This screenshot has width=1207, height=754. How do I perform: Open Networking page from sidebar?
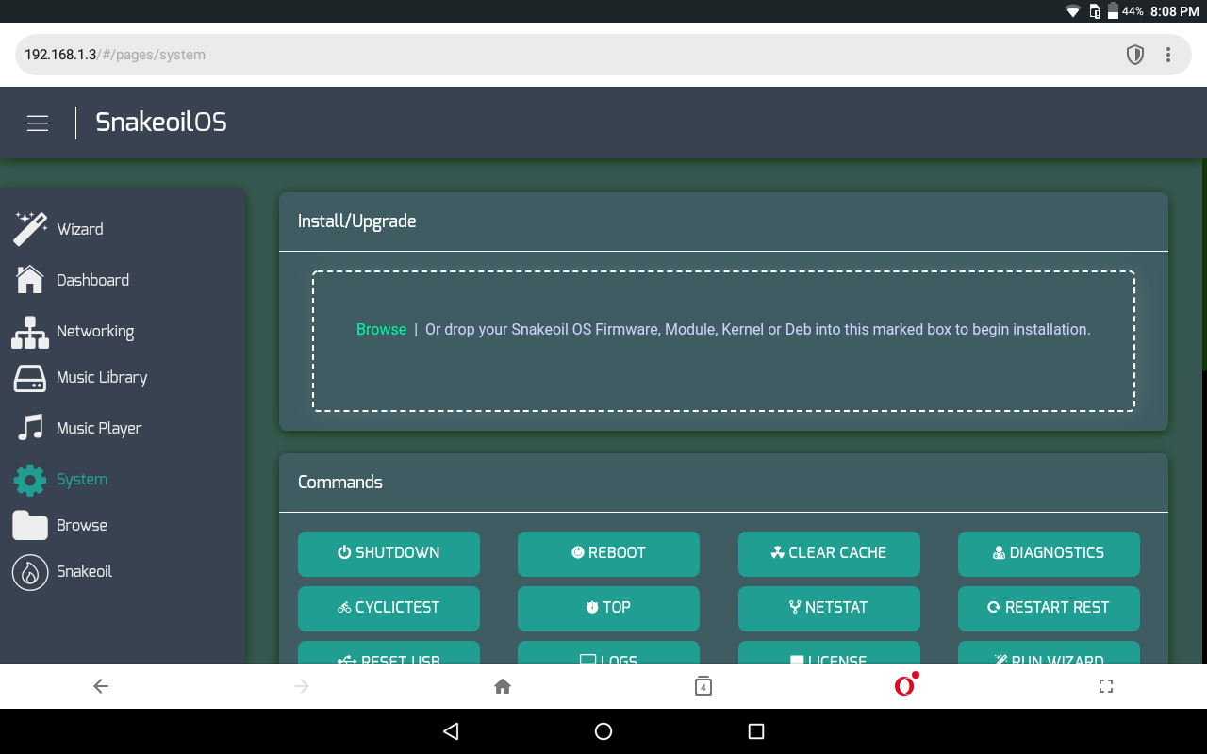pyautogui.click(x=95, y=332)
